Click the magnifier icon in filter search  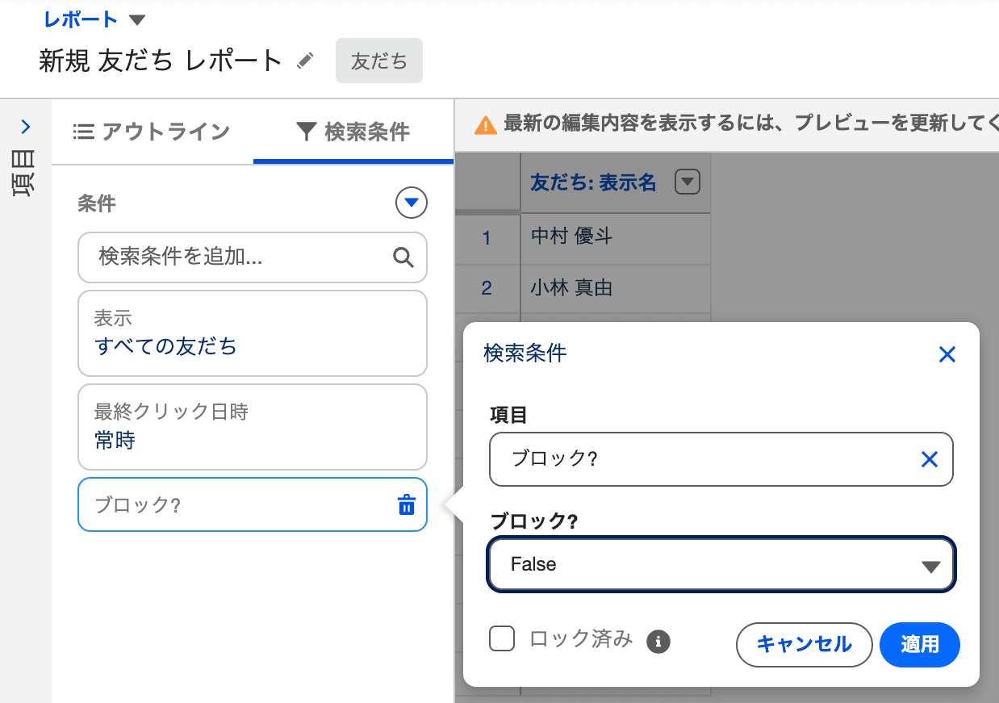403,257
